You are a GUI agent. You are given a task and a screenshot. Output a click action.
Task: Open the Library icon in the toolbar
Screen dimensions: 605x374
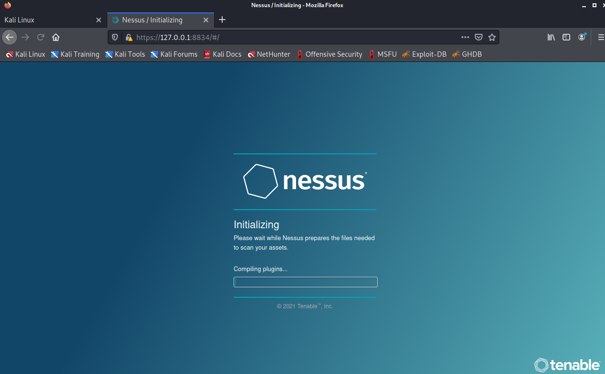[551, 37]
